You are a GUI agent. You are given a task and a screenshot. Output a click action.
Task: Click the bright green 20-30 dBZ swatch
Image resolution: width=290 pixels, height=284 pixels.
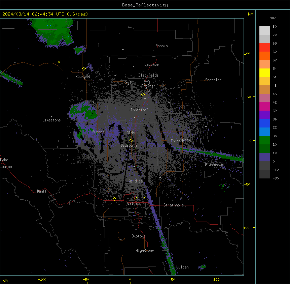264,140
